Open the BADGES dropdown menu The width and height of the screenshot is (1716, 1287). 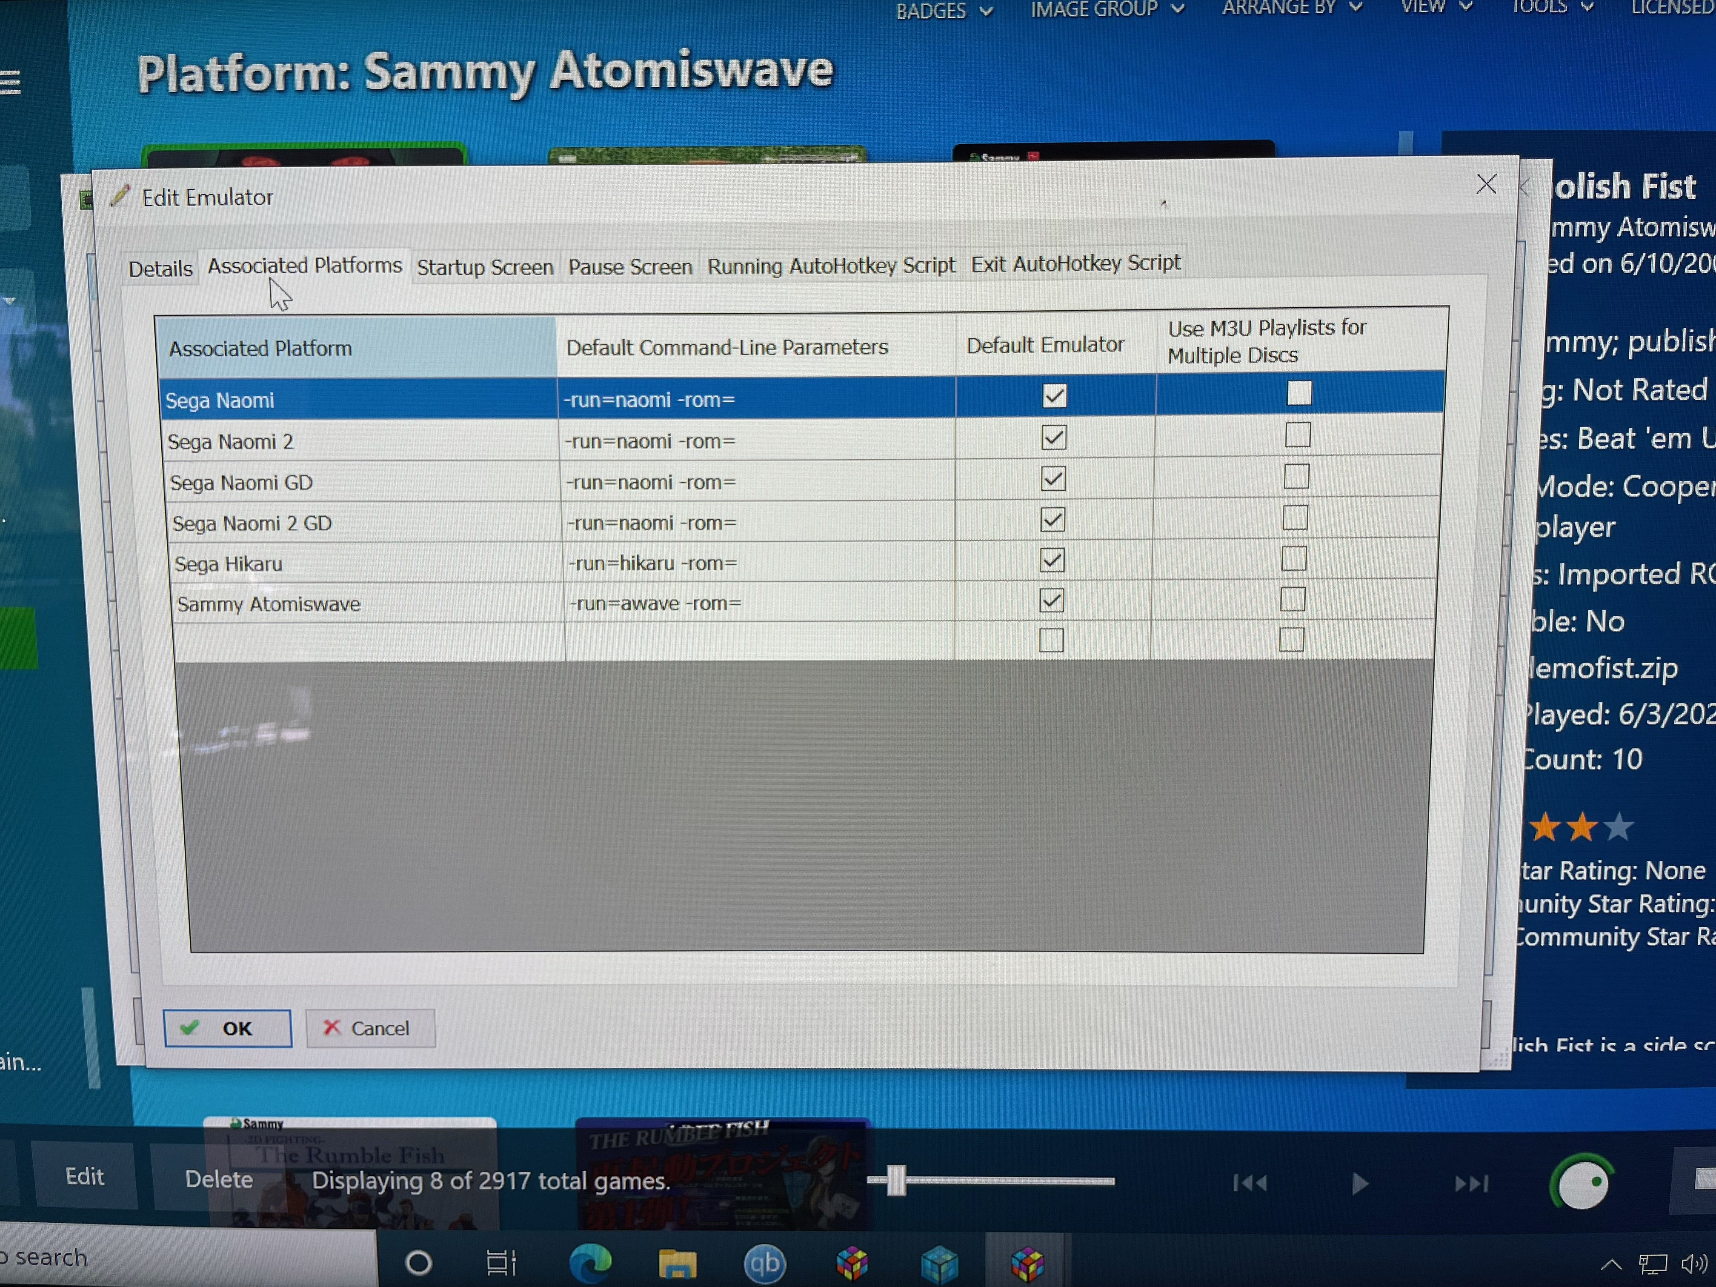click(944, 11)
